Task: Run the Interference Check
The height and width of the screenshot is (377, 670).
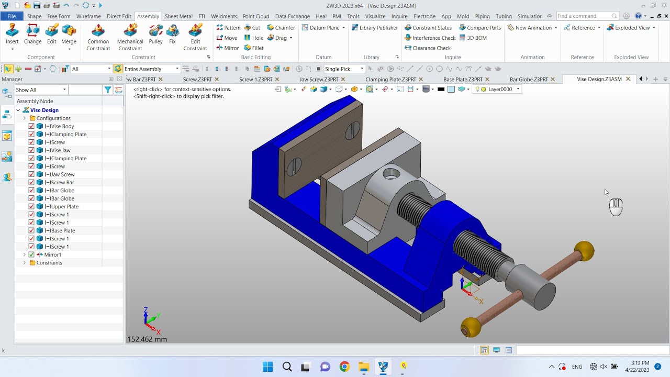Action: click(430, 38)
